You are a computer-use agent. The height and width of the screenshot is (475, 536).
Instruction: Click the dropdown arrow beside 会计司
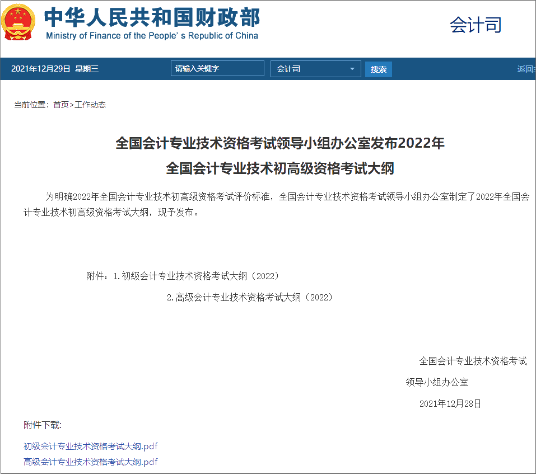[x=352, y=68]
